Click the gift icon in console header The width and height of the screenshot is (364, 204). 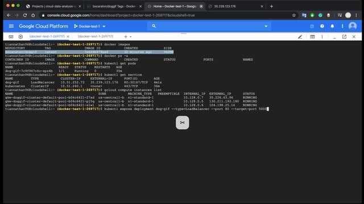click(x=312, y=26)
